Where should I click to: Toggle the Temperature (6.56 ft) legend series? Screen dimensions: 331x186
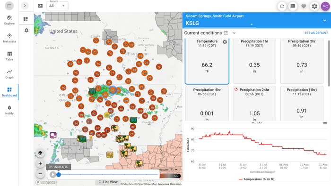[256, 179]
